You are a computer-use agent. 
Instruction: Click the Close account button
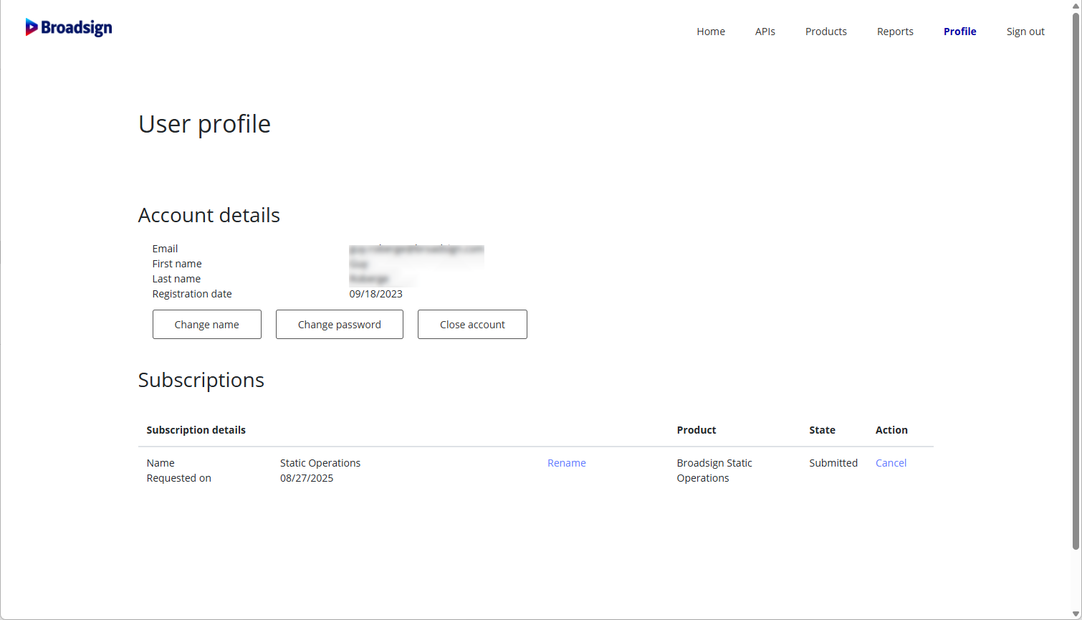point(472,325)
